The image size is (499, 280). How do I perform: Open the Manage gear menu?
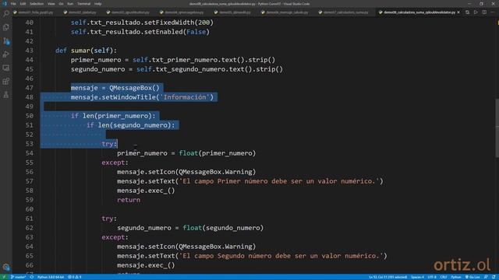click(5, 267)
